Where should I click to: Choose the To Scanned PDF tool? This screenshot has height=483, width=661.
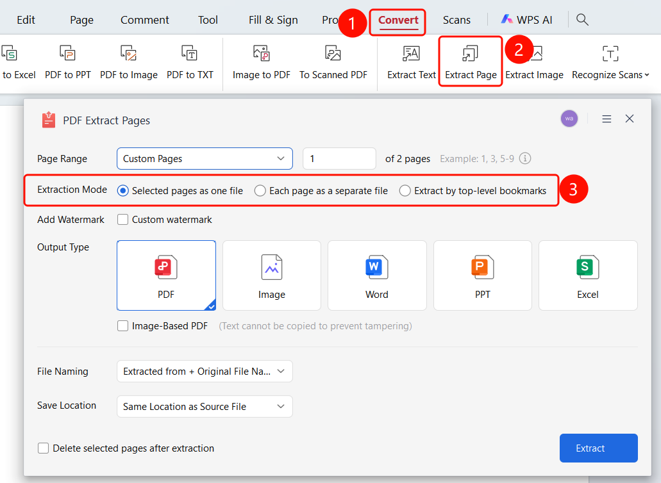click(333, 62)
